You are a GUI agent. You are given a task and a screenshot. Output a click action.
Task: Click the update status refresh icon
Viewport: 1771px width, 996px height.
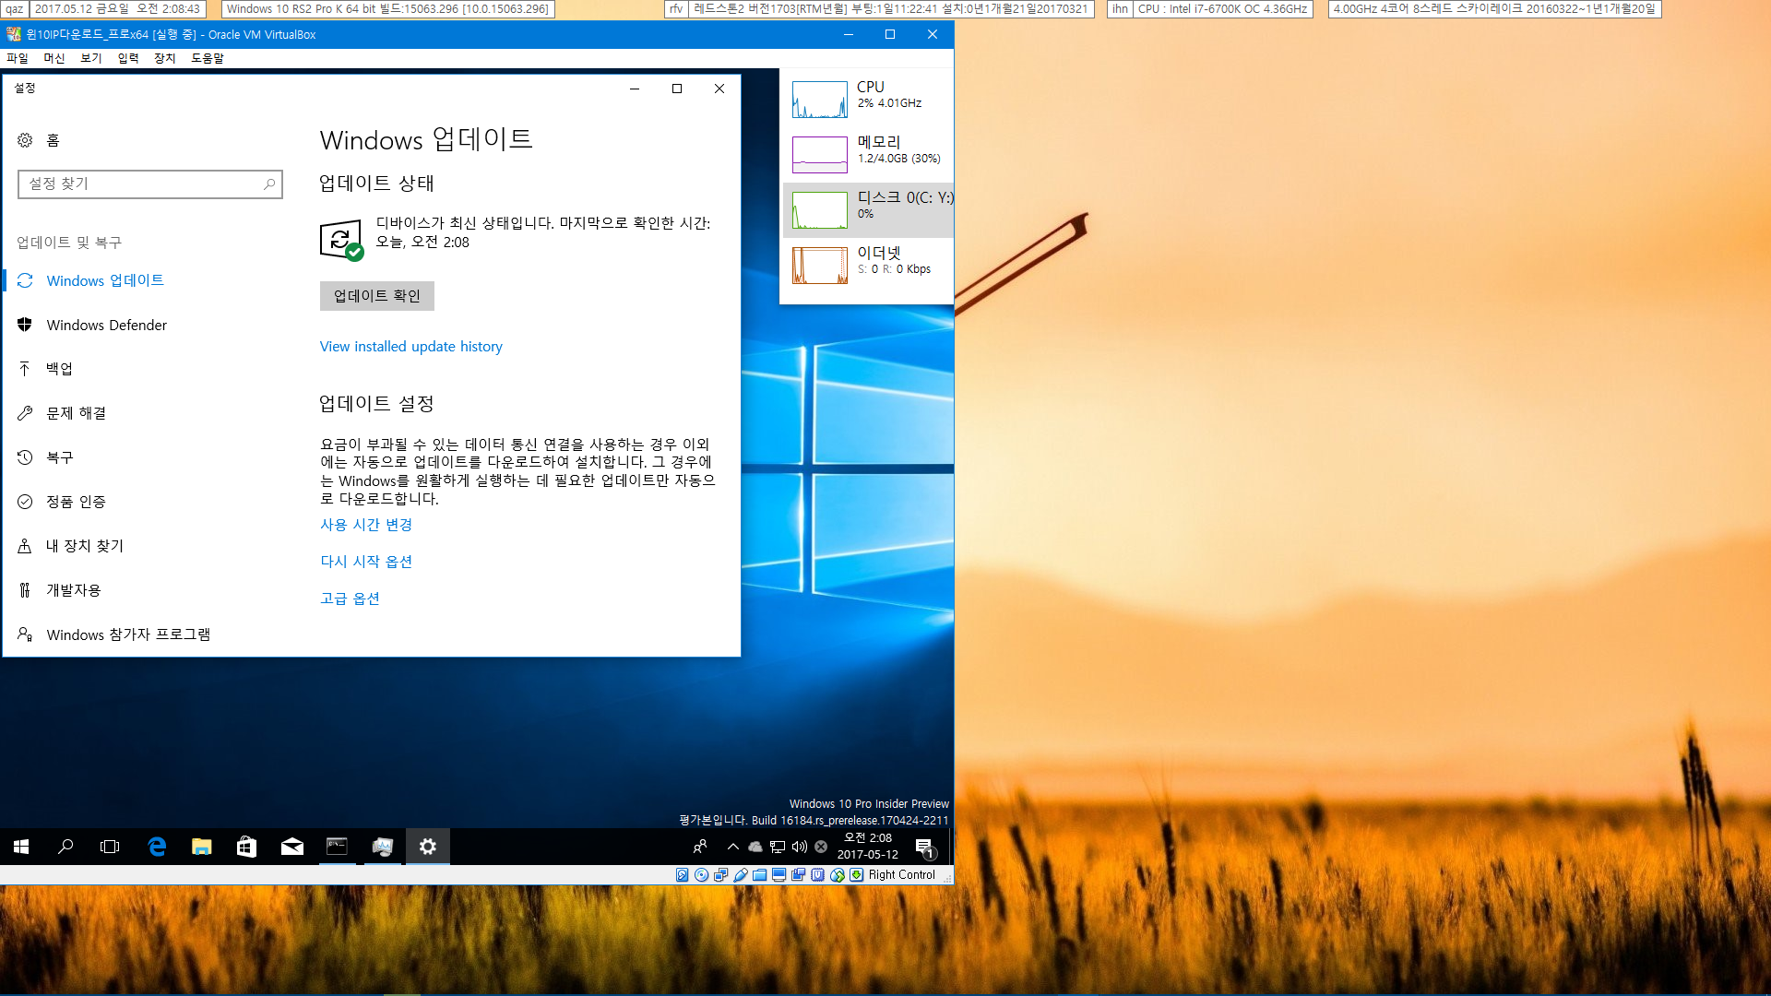tap(340, 240)
